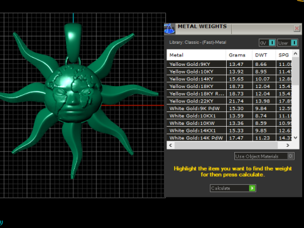Select the Yellow Gold:14KY row

(229, 79)
